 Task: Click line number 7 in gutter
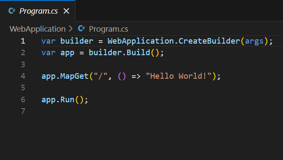click(x=23, y=111)
